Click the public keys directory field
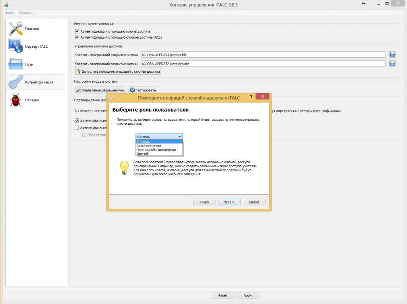Viewport: 407px width, 304px height. pyautogui.click(x=263, y=55)
